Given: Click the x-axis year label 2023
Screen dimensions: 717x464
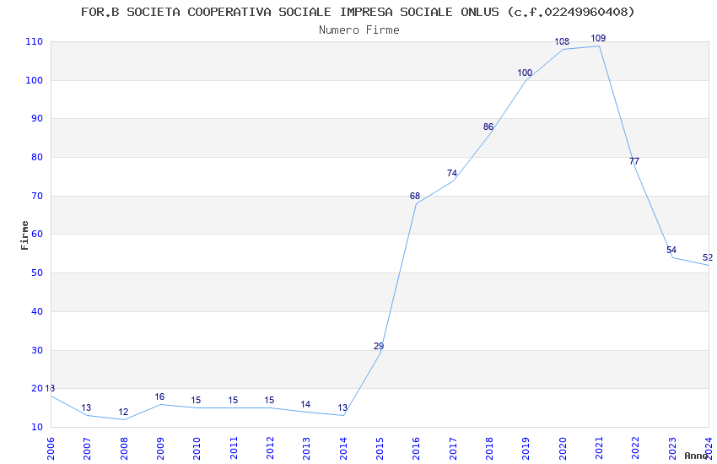Looking at the screenshot, I should tap(672, 448).
